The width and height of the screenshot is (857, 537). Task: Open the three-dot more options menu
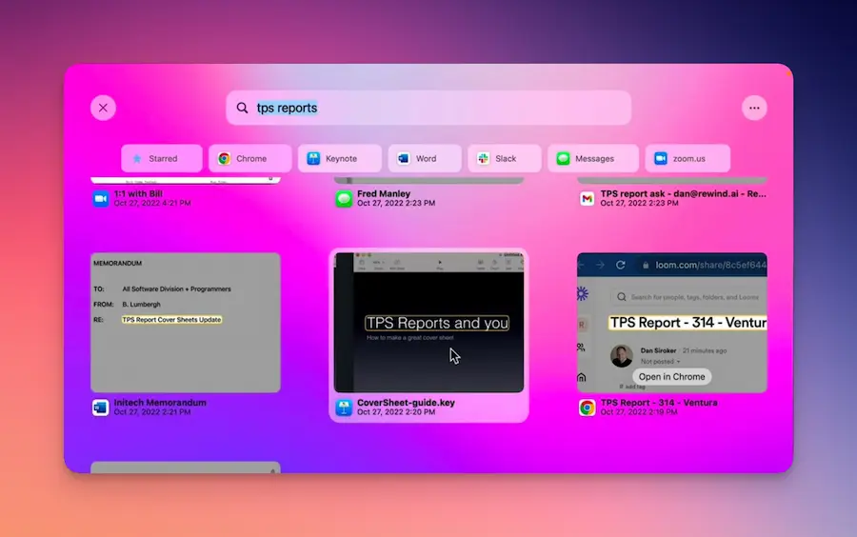click(x=754, y=109)
